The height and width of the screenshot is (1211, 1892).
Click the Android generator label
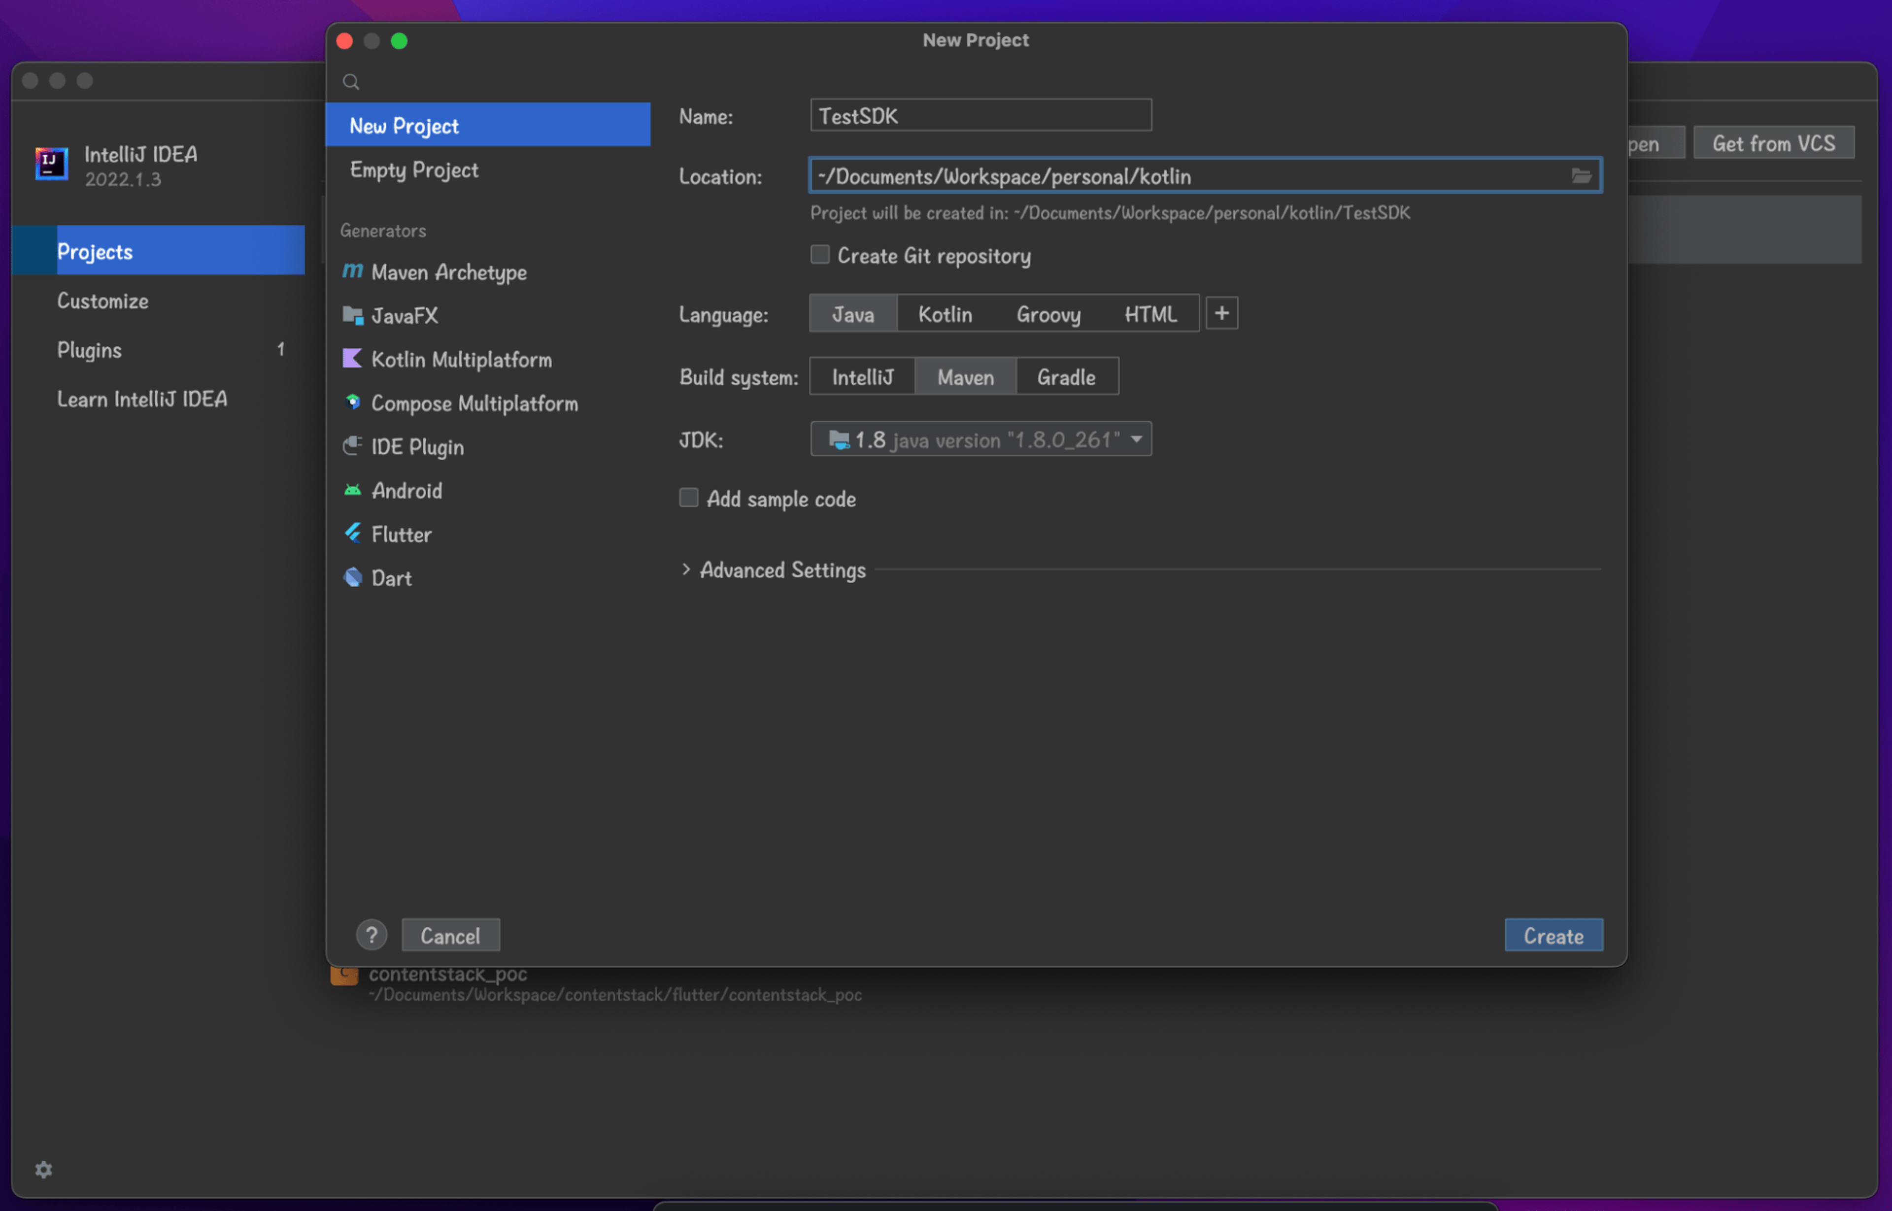point(406,491)
